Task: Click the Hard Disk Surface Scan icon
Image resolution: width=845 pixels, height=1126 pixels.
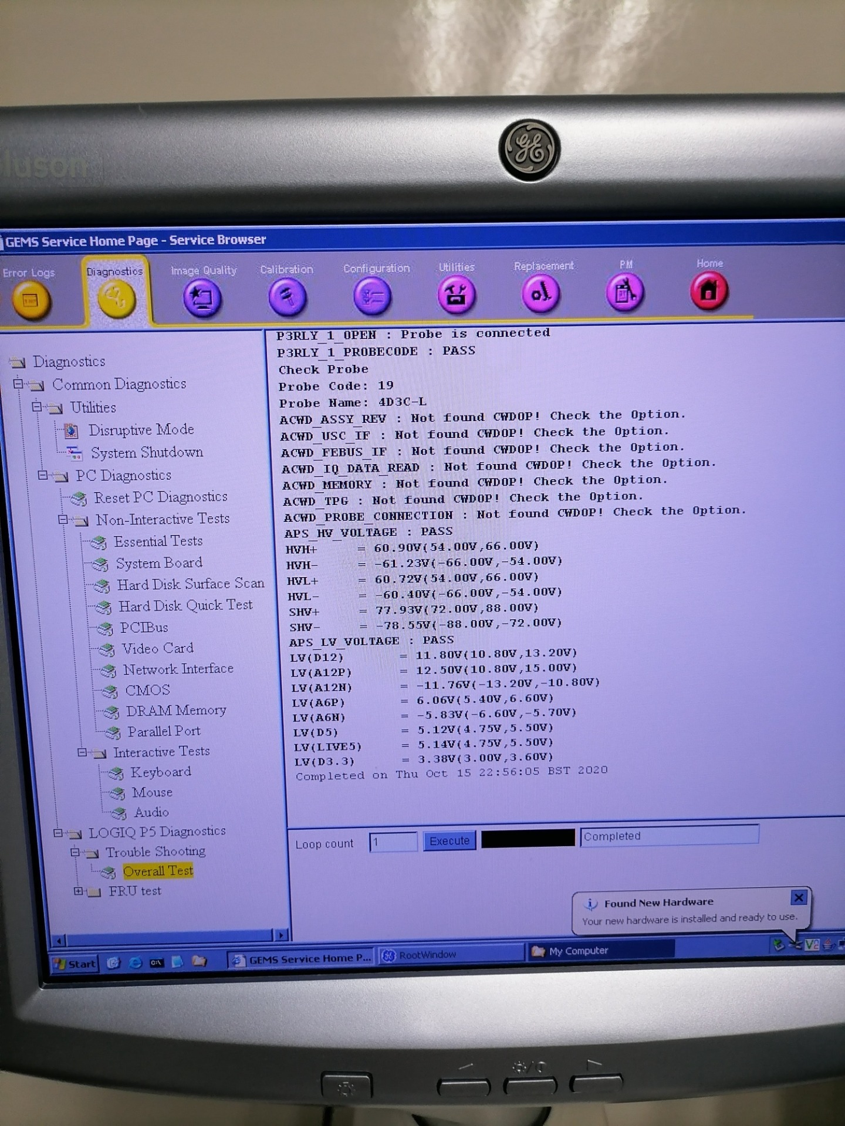Action: 102,585
